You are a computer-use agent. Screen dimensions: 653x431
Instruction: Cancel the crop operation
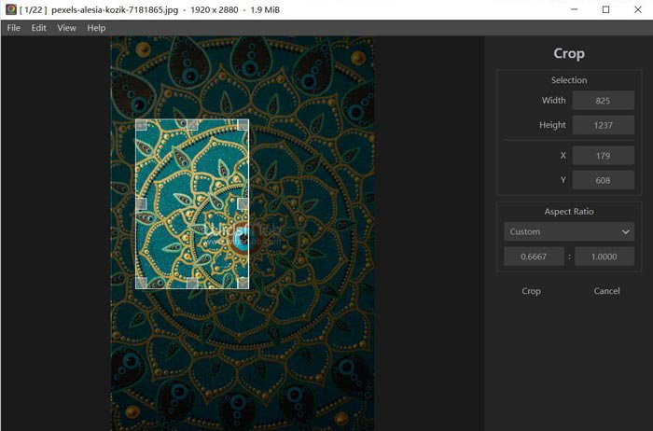(606, 291)
